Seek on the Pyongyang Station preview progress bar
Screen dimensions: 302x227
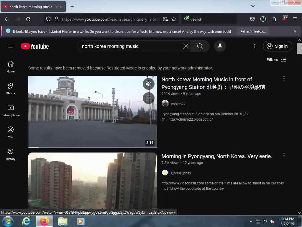[x=92, y=147]
